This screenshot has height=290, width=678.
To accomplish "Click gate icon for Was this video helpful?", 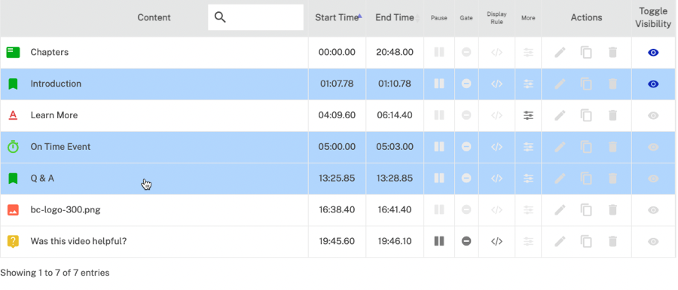I will (466, 241).
